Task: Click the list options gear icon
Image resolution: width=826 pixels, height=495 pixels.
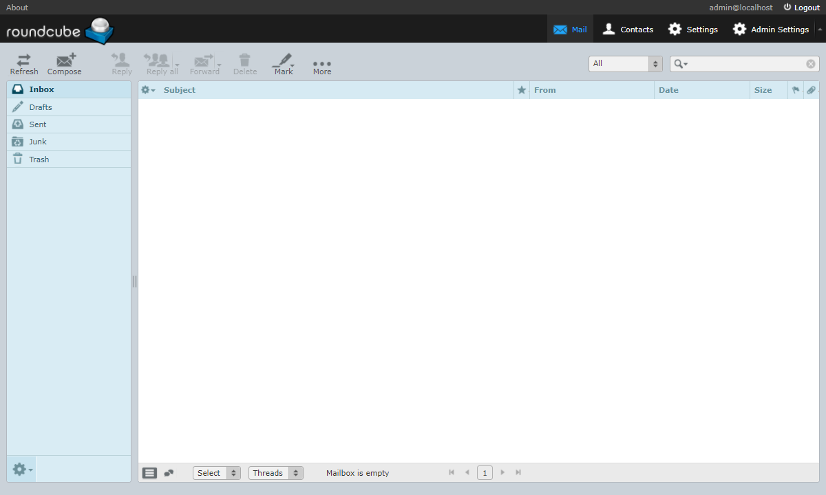Action: click(x=148, y=90)
